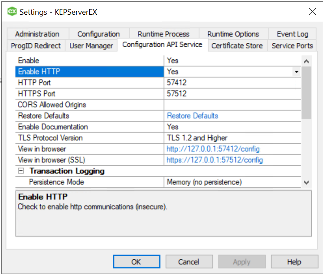Open the Enable HTTP dropdown arrow
This screenshot has width=323, height=274.
[x=297, y=72]
